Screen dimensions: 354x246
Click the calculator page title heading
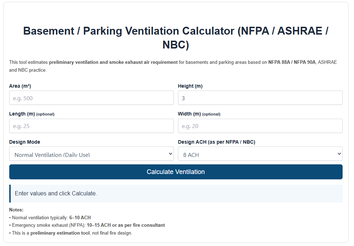point(176,38)
